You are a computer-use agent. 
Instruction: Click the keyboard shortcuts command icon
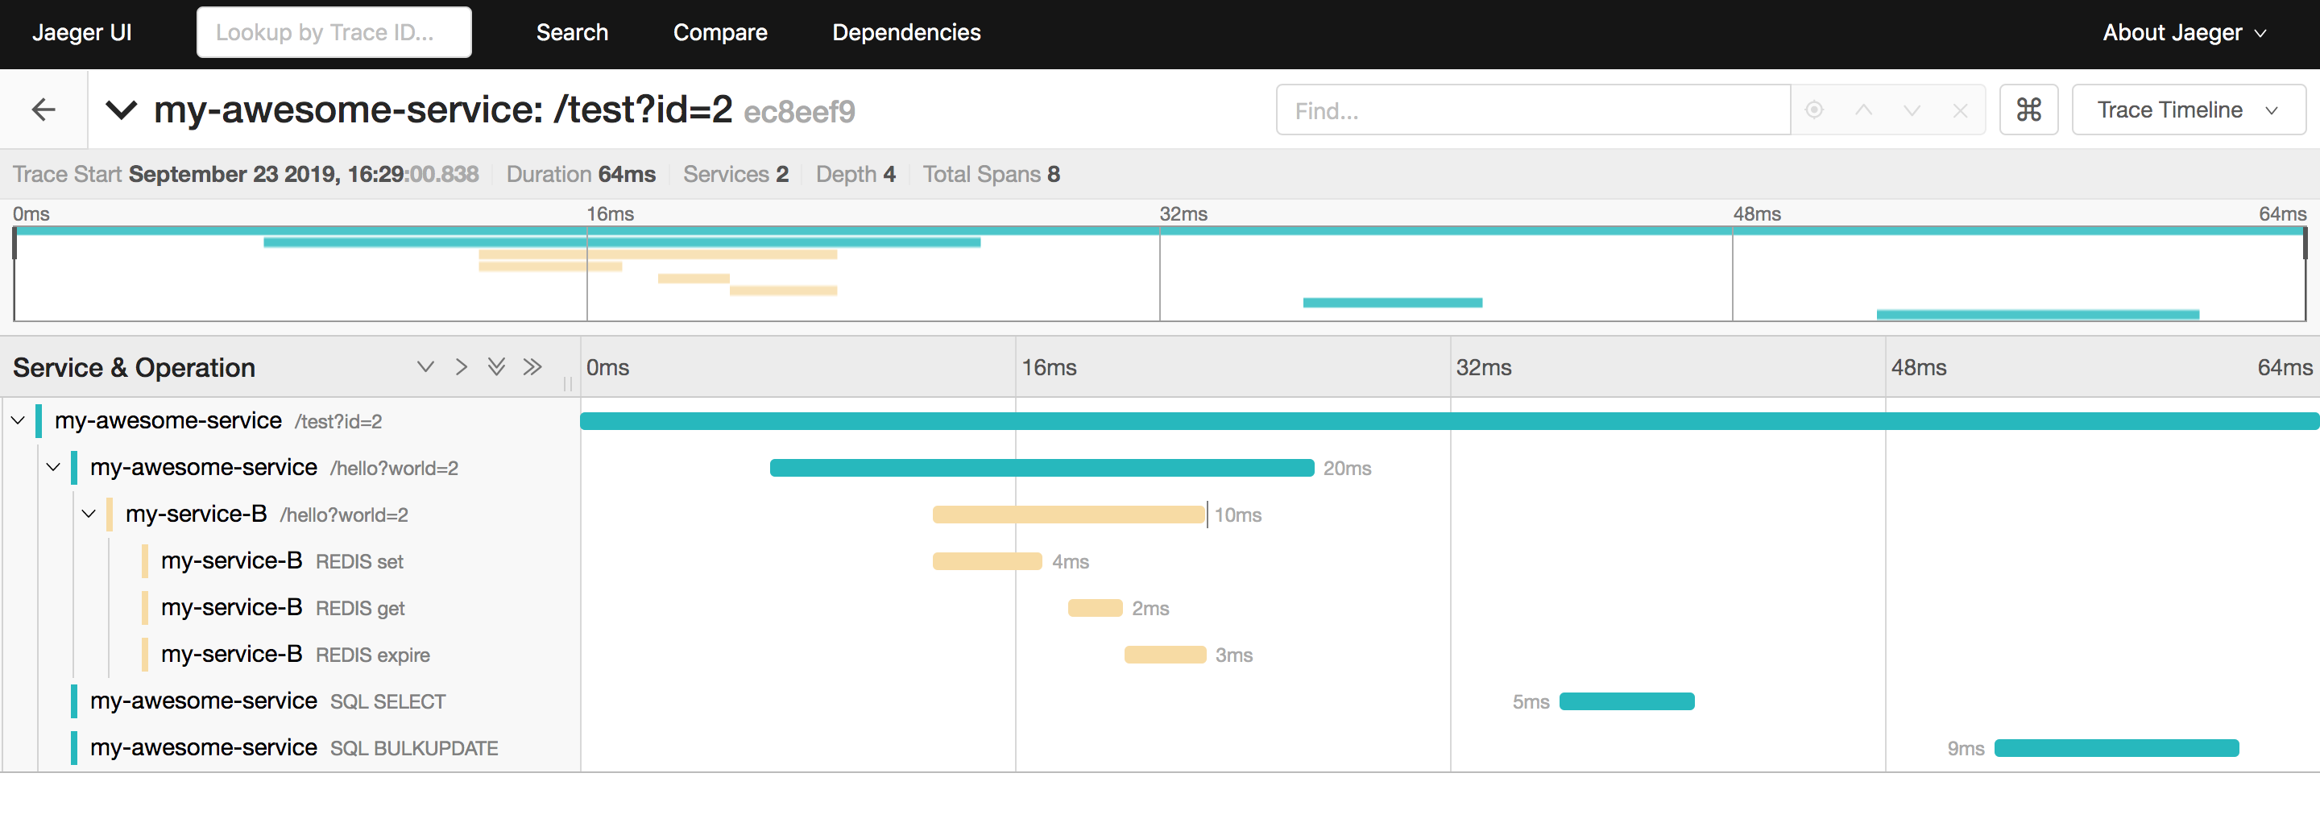(2028, 110)
